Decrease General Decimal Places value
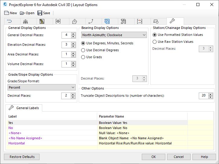 tap(73, 36)
